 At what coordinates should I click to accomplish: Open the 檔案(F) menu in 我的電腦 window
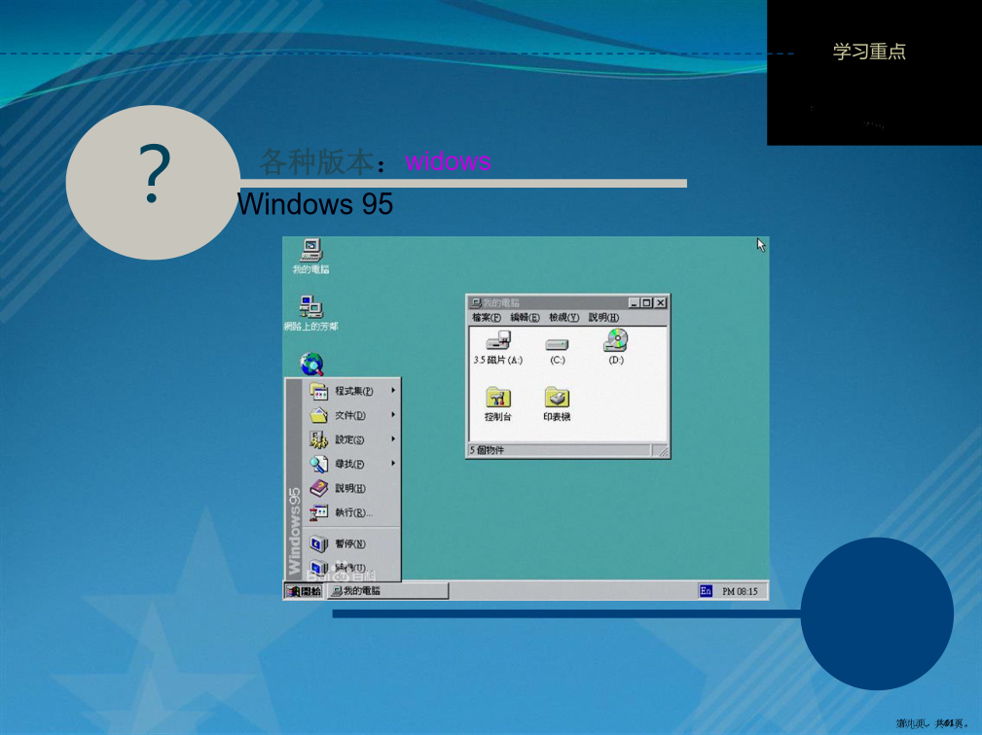coord(487,318)
